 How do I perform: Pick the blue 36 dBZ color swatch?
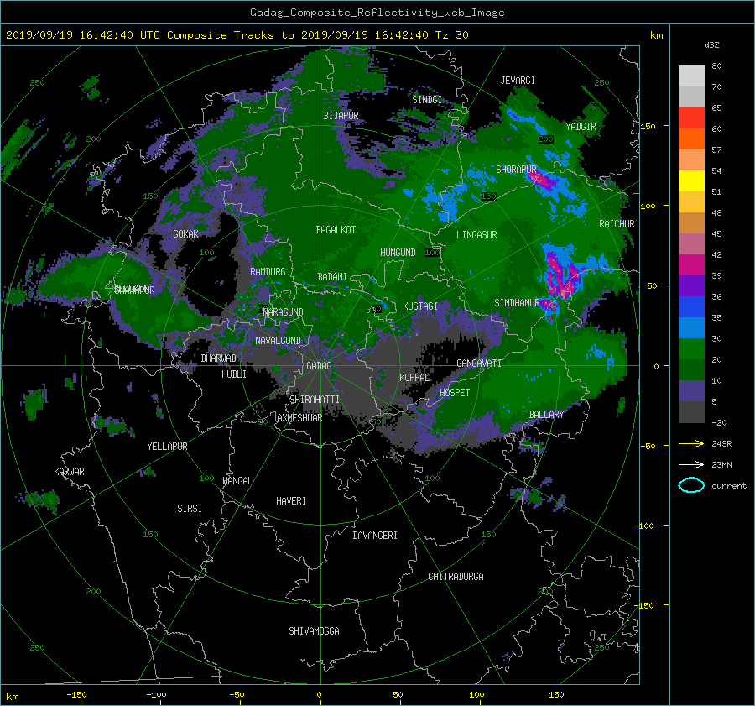pos(691,306)
